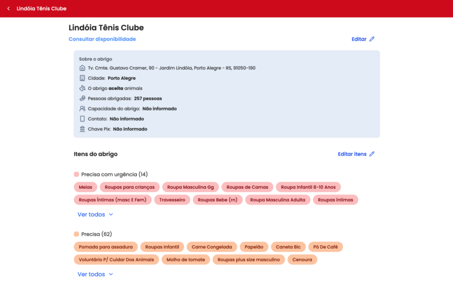Select the Roupas para crianças tag

[x=130, y=187]
